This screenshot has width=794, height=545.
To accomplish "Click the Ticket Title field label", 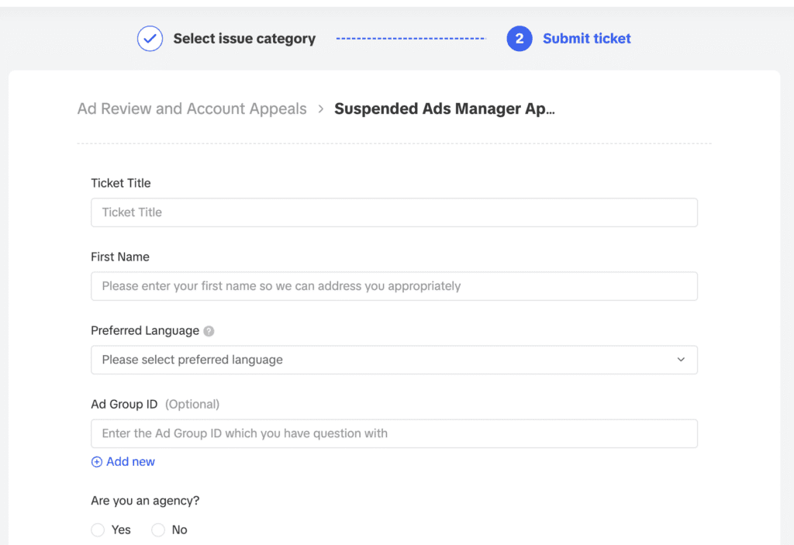I will coord(121,184).
